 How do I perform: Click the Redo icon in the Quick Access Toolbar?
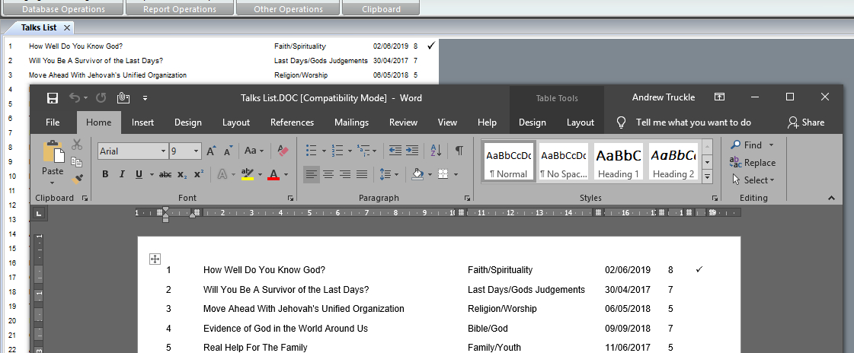[101, 98]
